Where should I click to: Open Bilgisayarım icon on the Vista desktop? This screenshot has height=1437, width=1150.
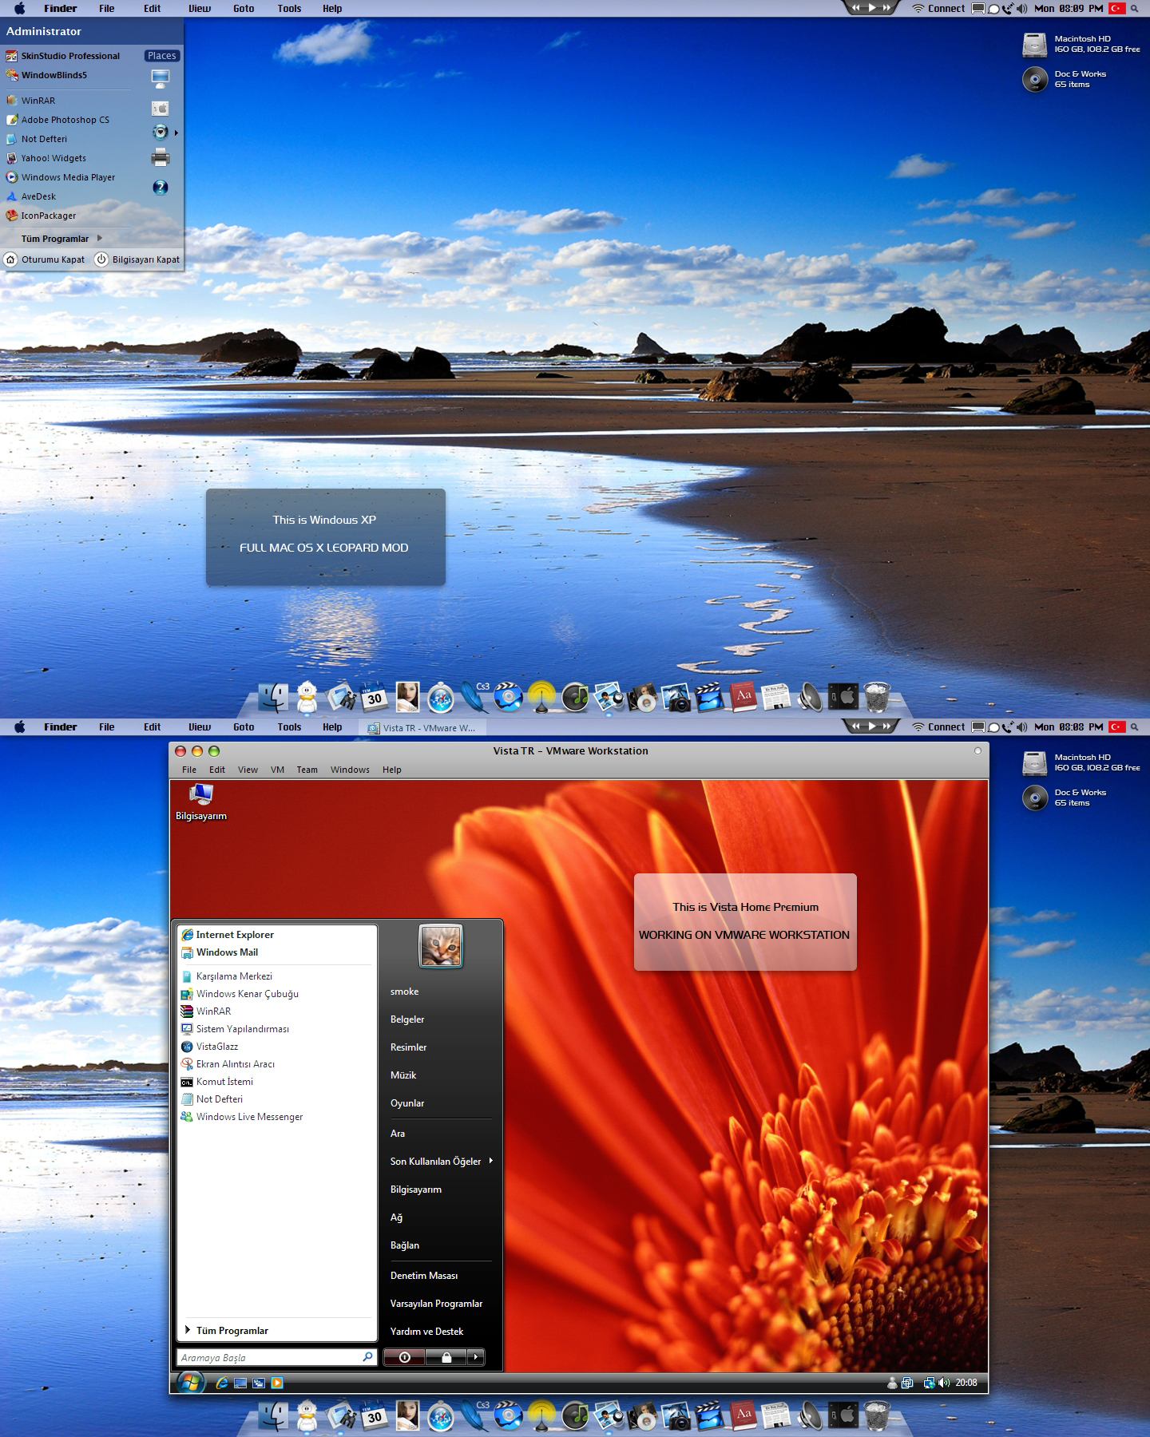[x=201, y=802]
